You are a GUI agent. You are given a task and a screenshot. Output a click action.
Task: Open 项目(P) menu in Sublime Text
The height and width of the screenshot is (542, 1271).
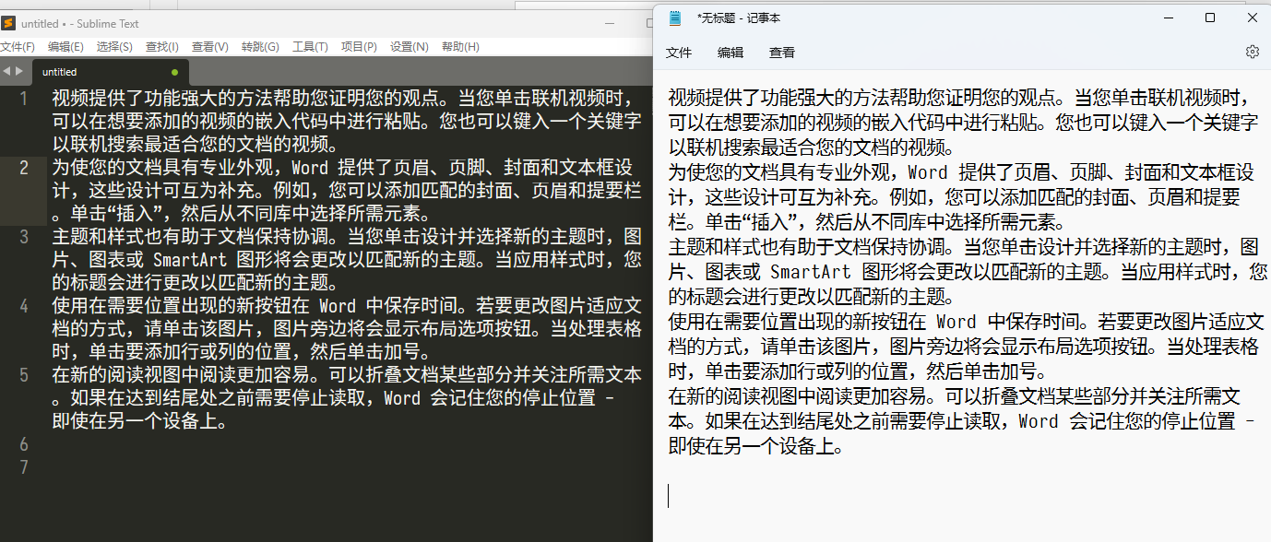pyautogui.click(x=359, y=47)
